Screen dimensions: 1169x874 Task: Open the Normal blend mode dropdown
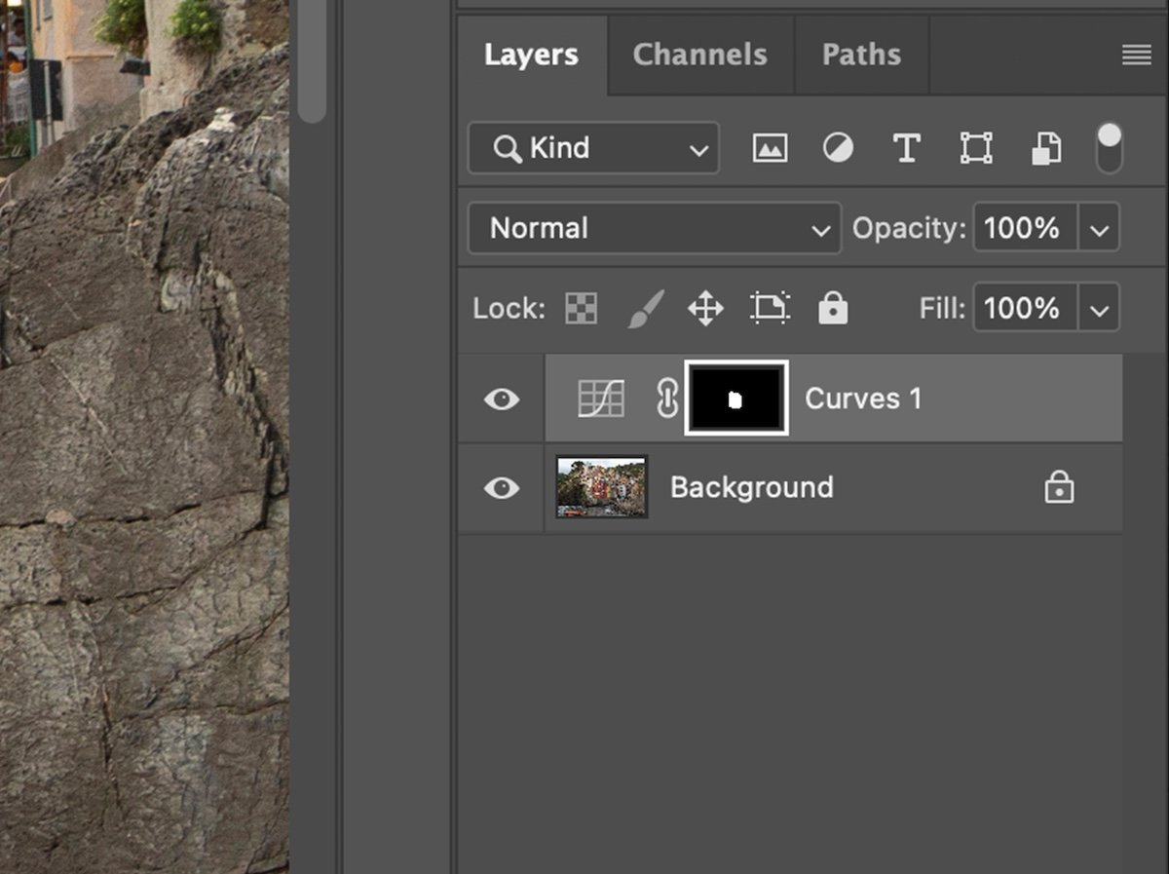[x=654, y=229]
